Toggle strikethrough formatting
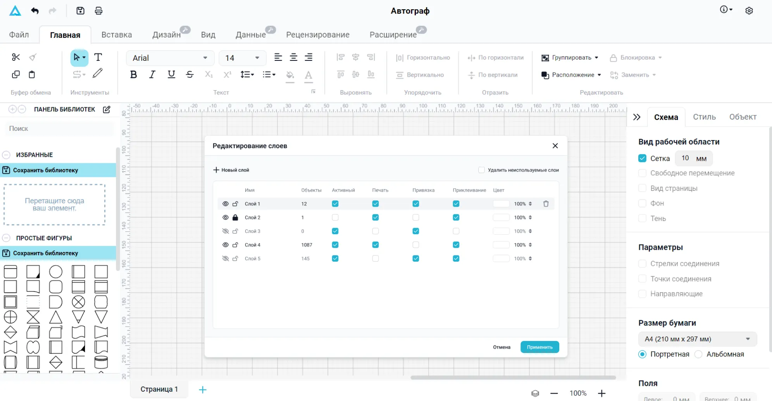The height and width of the screenshot is (401, 772). [190, 75]
